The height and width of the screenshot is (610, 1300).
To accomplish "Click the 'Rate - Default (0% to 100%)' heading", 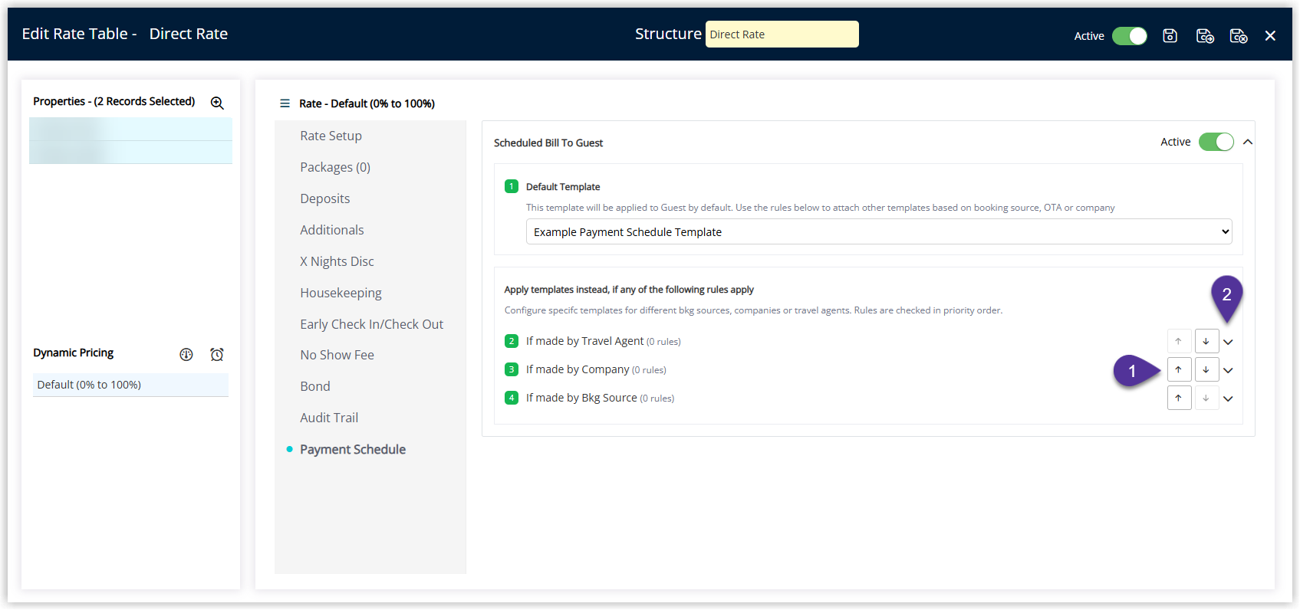I will pos(367,103).
